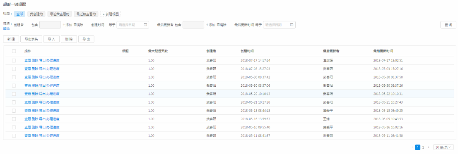Screen dimensions: 458x154
Task: Click 删除 in row created 2018-07-03 15:27:03
Action: [x=35, y=69]
